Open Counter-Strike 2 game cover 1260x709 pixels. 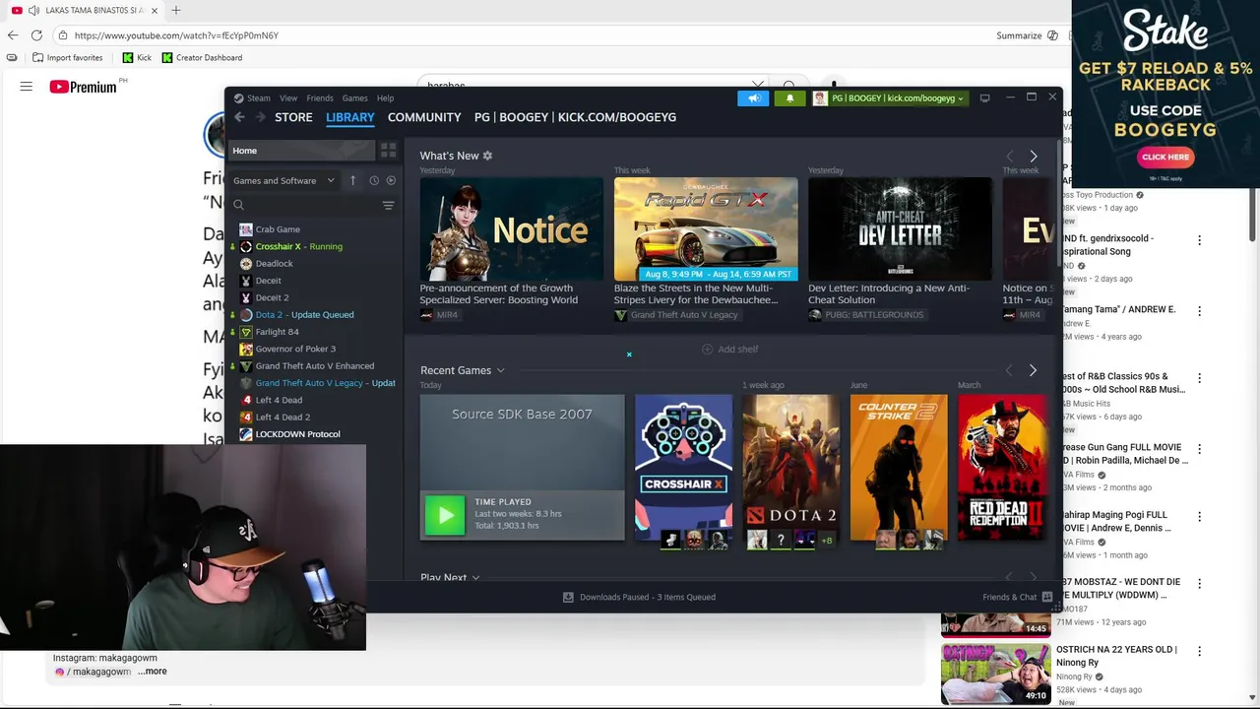(x=898, y=468)
